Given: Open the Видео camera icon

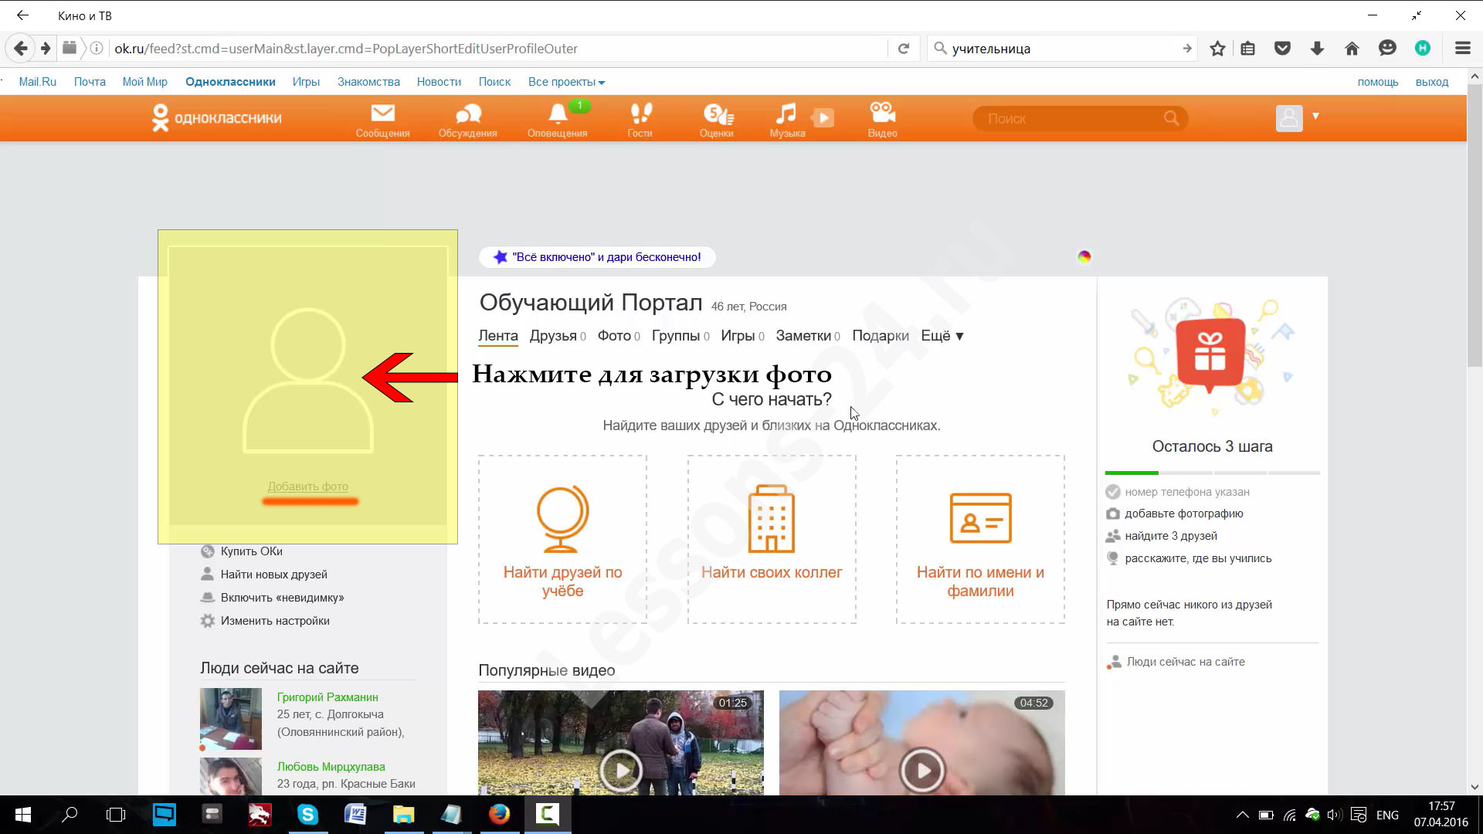Looking at the screenshot, I should (882, 120).
